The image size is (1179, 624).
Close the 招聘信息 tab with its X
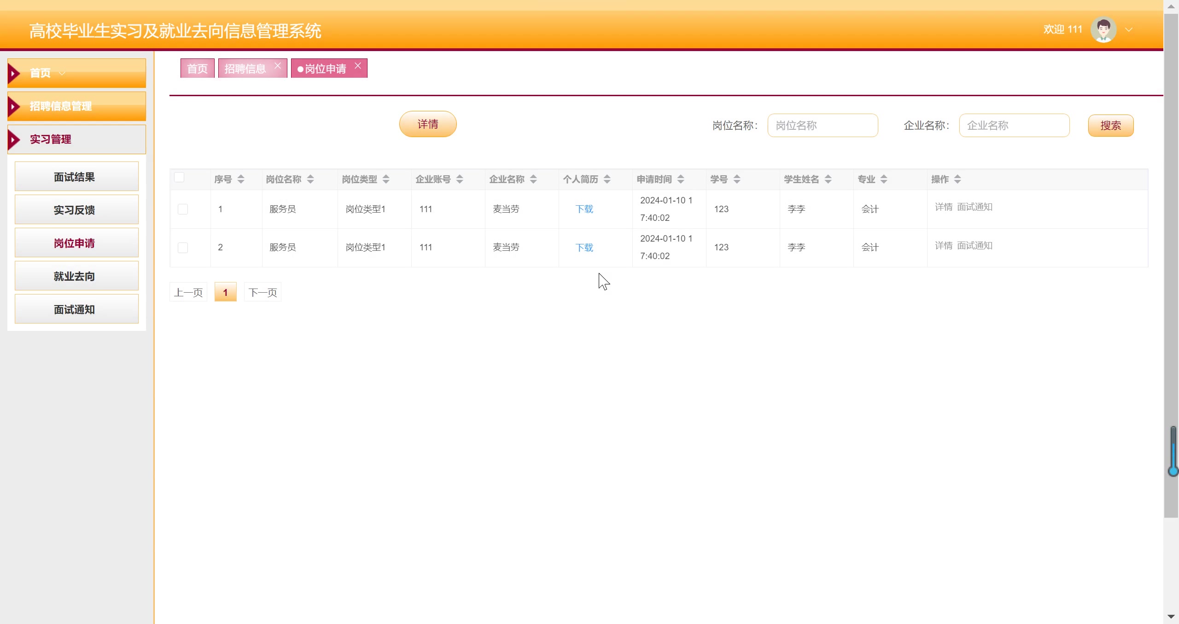click(278, 66)
